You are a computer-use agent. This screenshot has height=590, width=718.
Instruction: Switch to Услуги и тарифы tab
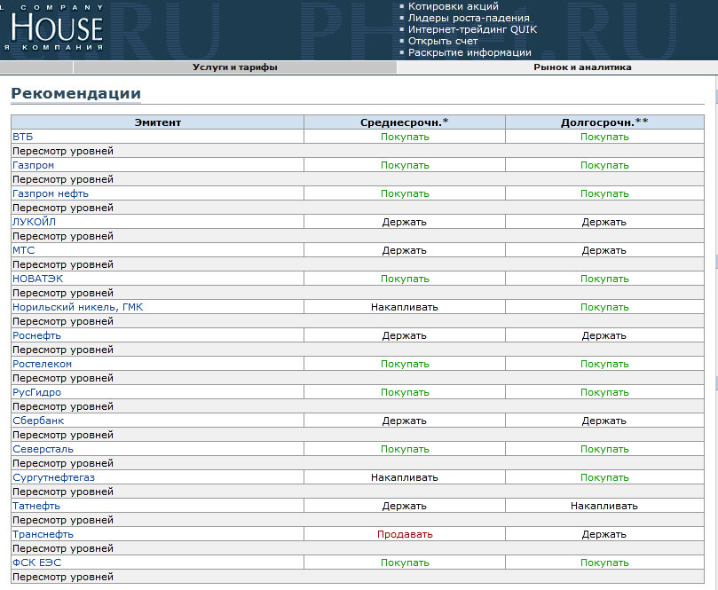(x=235, y=67)
